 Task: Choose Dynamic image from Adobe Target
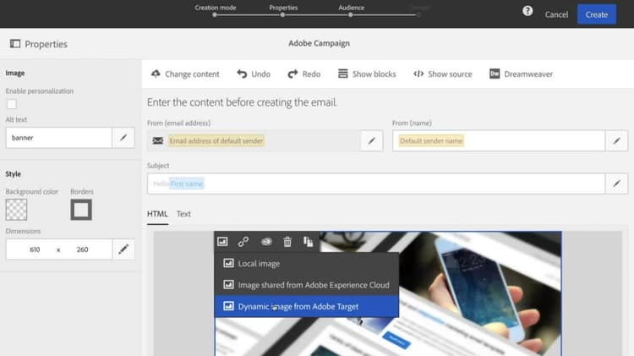[307, 306]
